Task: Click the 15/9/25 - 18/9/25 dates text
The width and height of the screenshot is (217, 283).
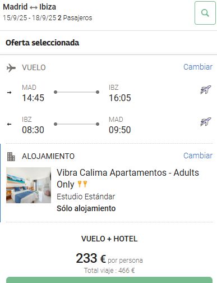Action: pyautogui.click(x=30, y=18)
